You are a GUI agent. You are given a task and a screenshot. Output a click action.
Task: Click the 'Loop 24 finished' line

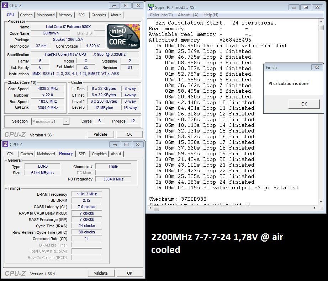point(205,182)
